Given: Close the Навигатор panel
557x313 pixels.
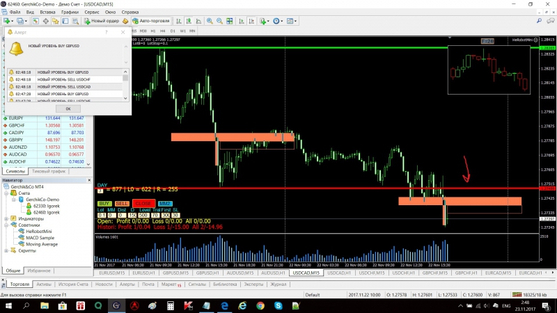Looking at the screenshot, I should click(89, 180).
